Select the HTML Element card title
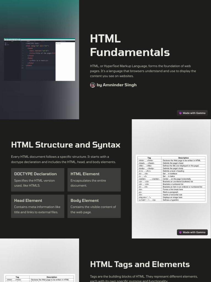The image size is (211, 282). pos(85,174)
